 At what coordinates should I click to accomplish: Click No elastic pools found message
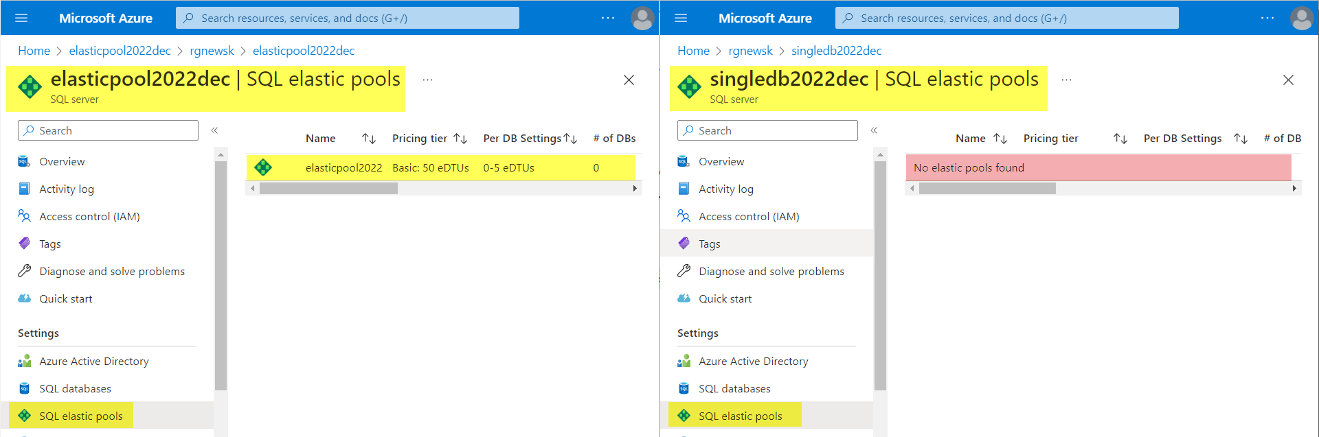point(969,167)
